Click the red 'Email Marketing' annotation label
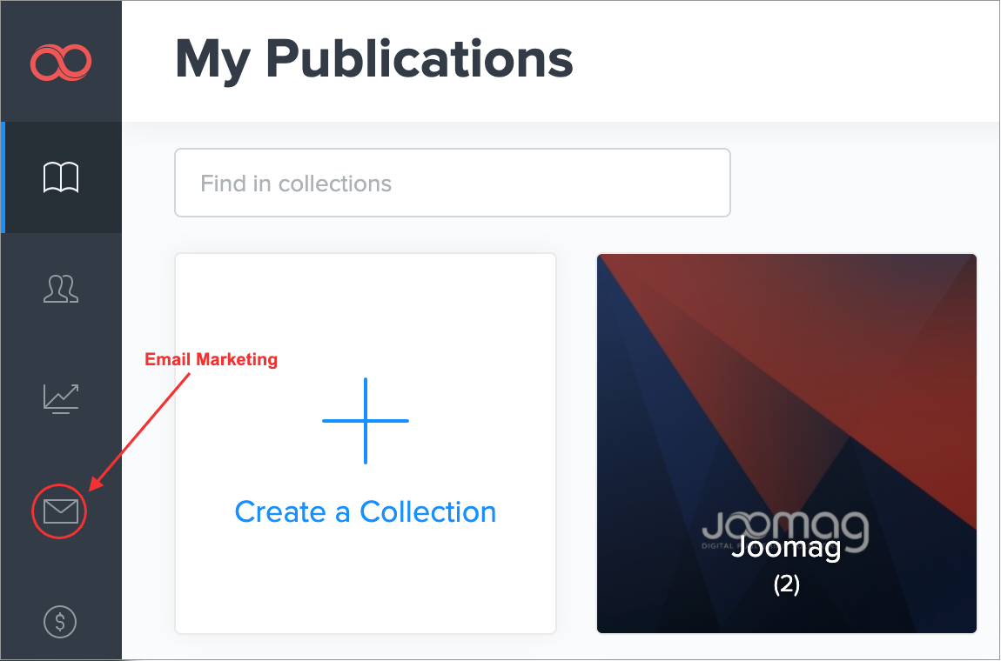This screenshot has height=661, width=1001. click(x=211, y=359)
